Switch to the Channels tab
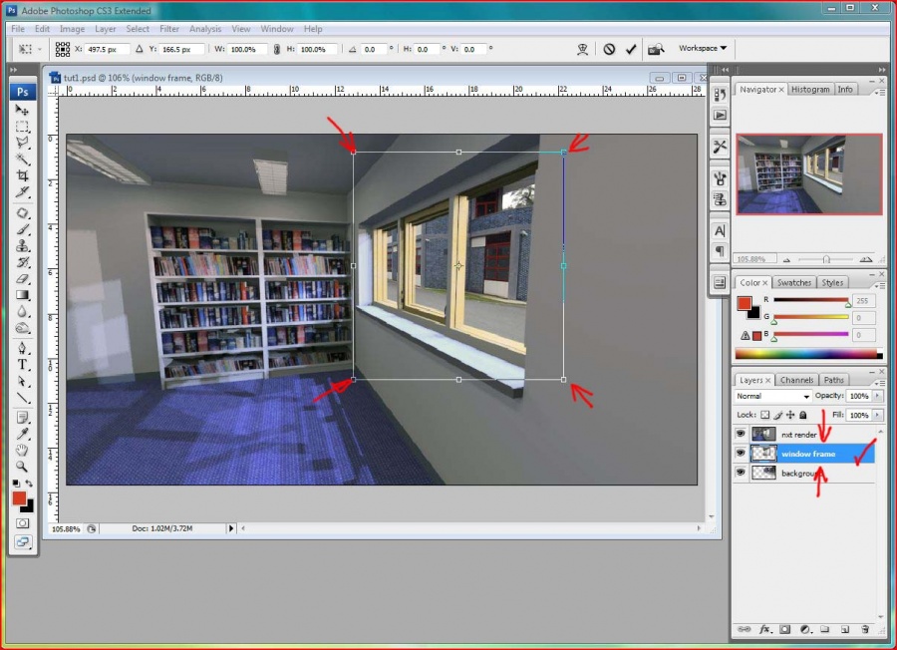The height and width of the screenshot is (650, 897). 796,380
